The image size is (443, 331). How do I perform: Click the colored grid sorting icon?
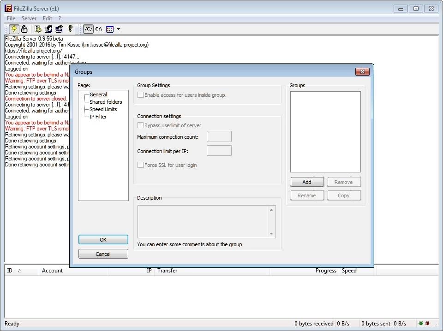110,29
